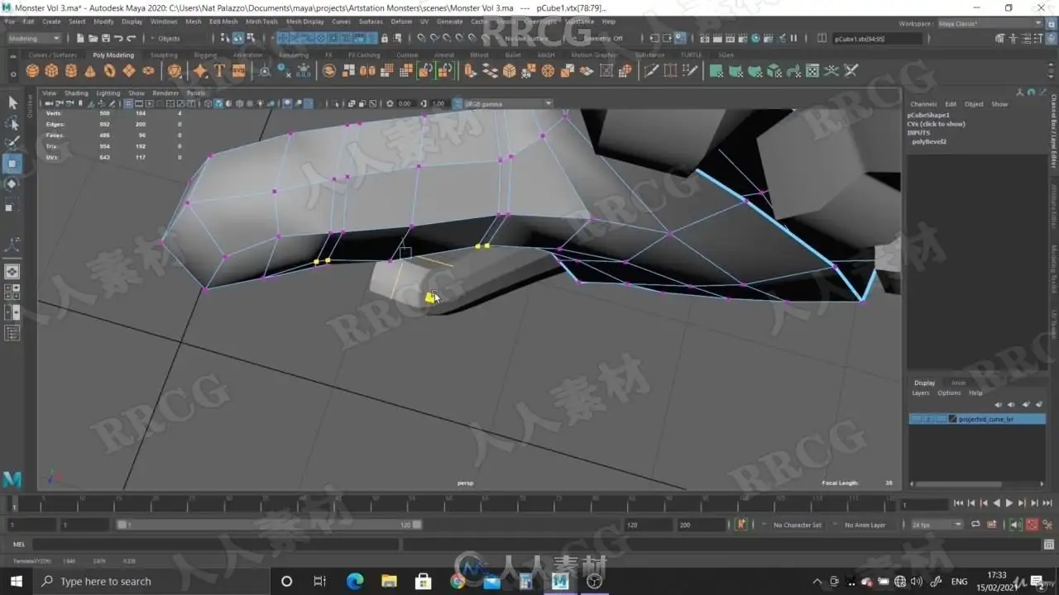Create a polygon sphere from the shelf
The width and height of the screenshot is (1059, 595).
[x=32, y=71]
